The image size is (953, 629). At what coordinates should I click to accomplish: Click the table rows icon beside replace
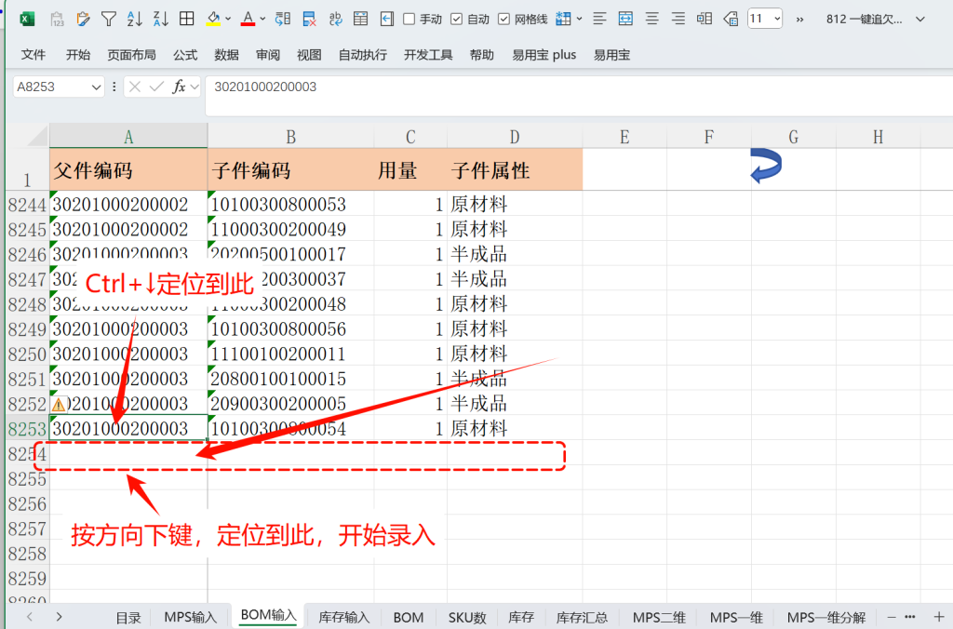click(x=360, y=20)
